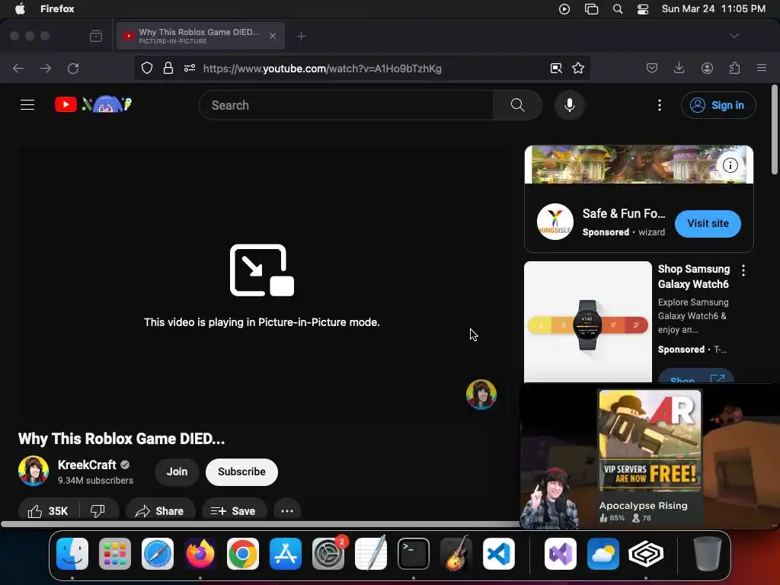
Task: Click the search magnifier button
Action: tap(517, 105)
